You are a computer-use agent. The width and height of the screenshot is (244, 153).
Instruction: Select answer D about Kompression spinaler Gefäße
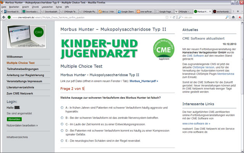point(62,130)
